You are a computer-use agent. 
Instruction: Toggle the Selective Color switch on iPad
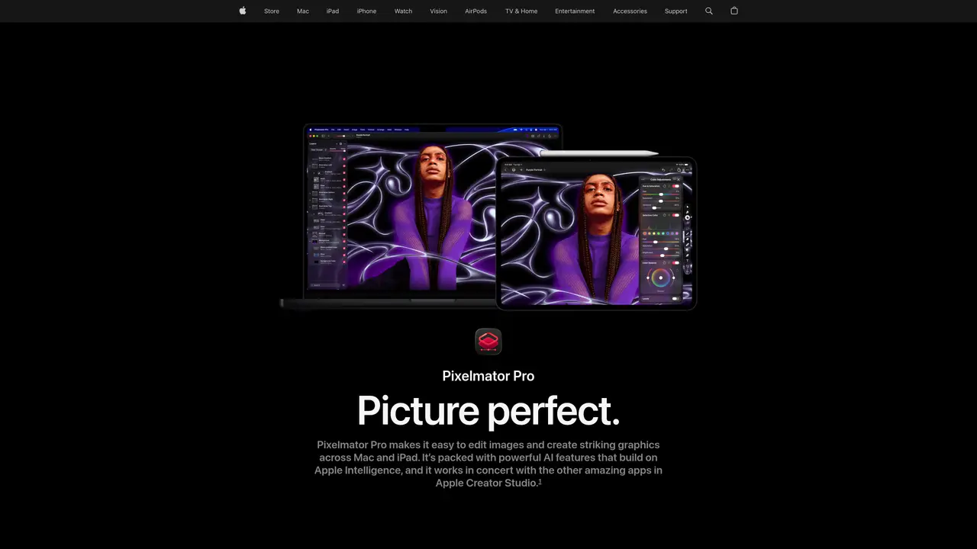pos(676,215)
